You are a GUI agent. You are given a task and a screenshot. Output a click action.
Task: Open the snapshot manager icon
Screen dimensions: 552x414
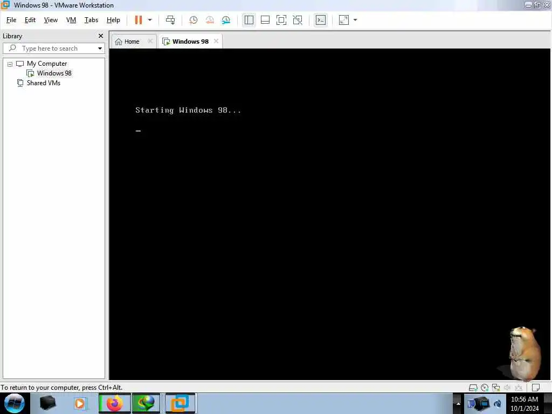(x=226, y=20)
